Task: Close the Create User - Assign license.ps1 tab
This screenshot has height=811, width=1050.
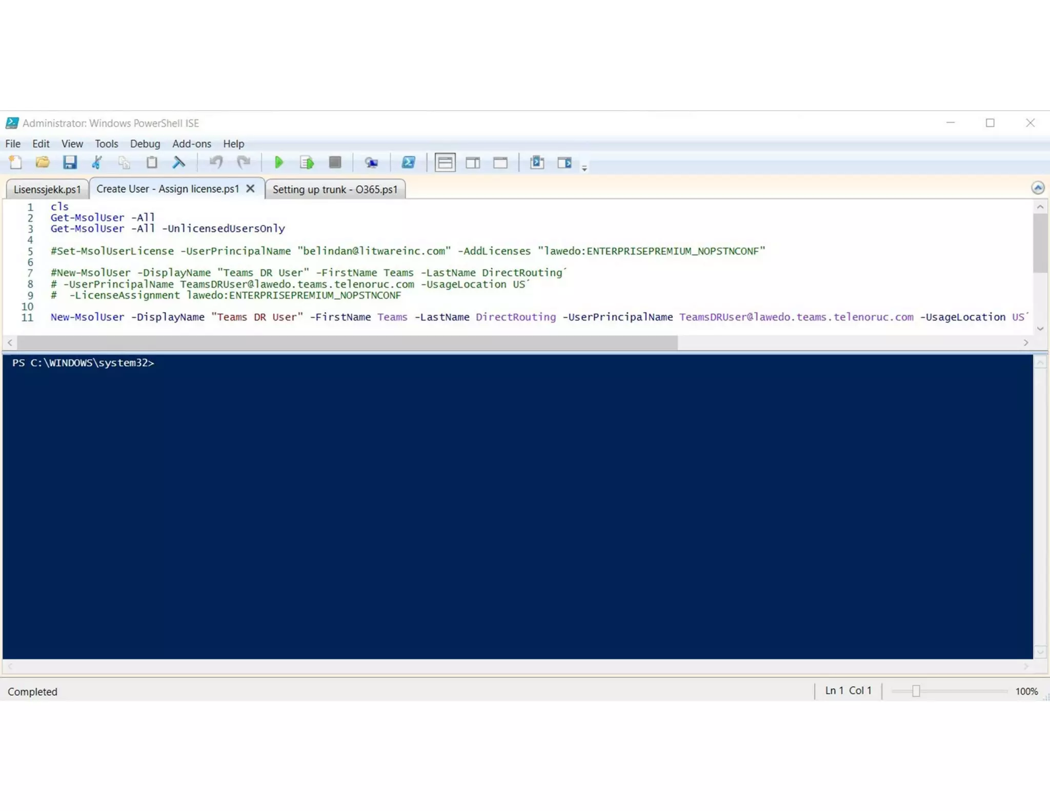Action: (x=250, y=189)
